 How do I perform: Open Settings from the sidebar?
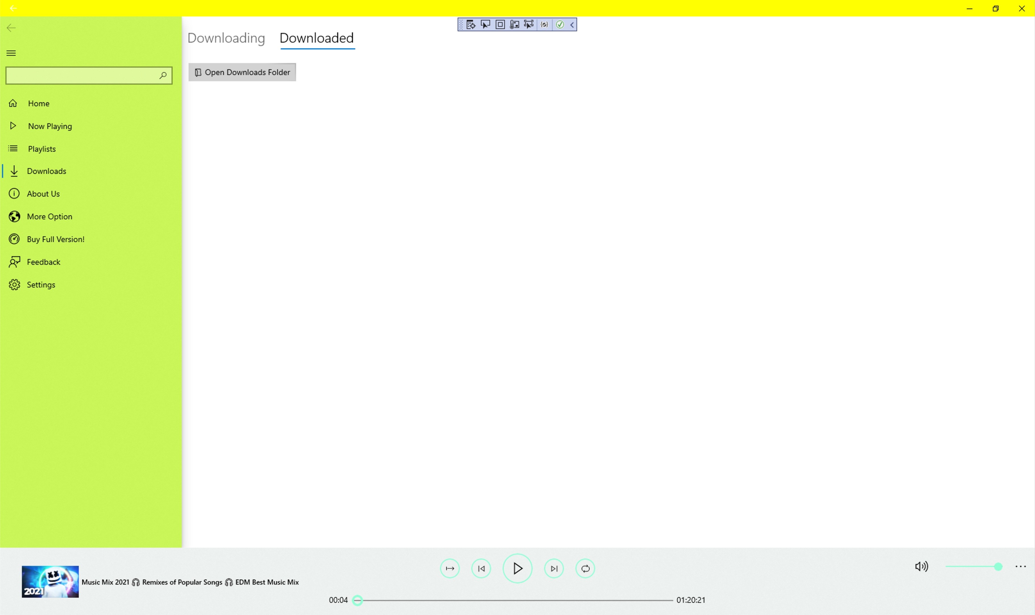[41, 285]
